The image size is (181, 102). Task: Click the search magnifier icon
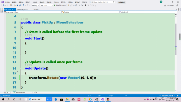click(x=114, y=2)
